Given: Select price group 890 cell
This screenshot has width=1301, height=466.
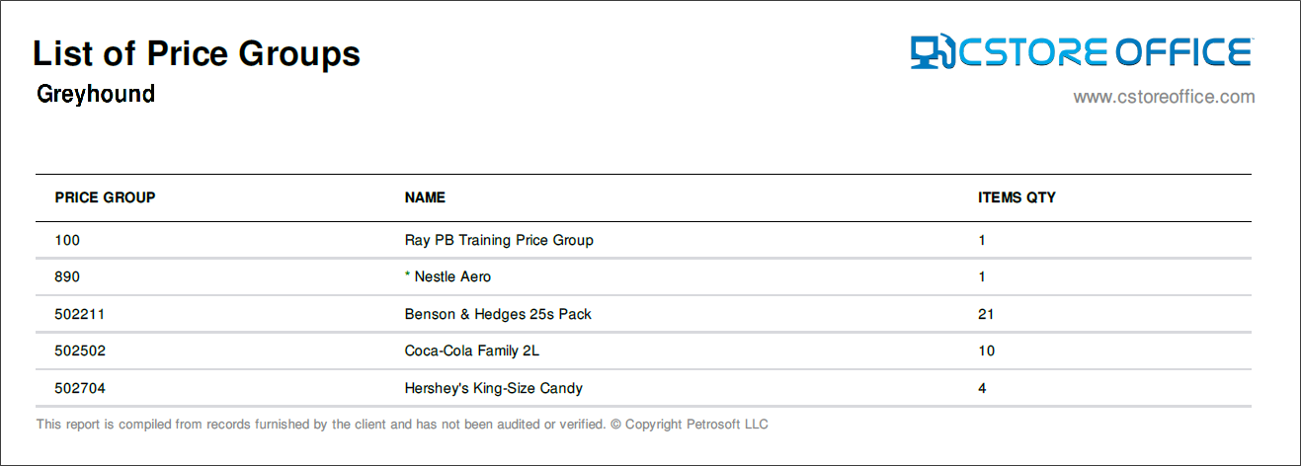Looking at the screenshot, I should click(x=67, y=277).
